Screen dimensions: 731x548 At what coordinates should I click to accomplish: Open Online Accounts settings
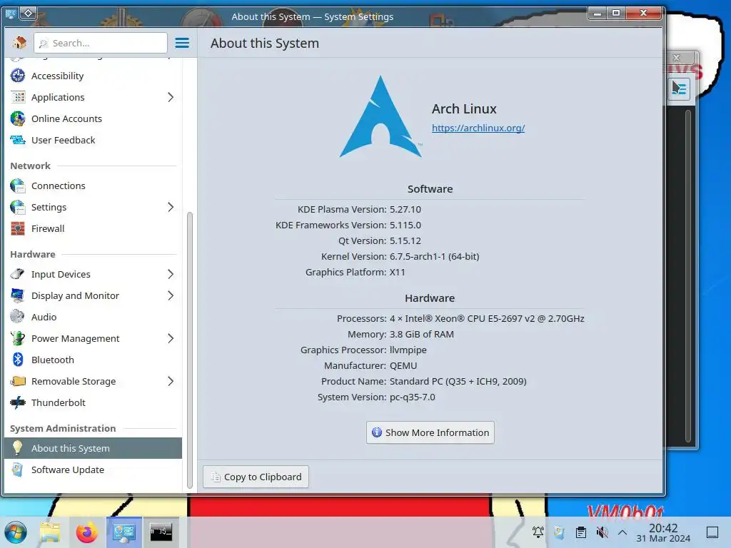(x=93, y=119)
